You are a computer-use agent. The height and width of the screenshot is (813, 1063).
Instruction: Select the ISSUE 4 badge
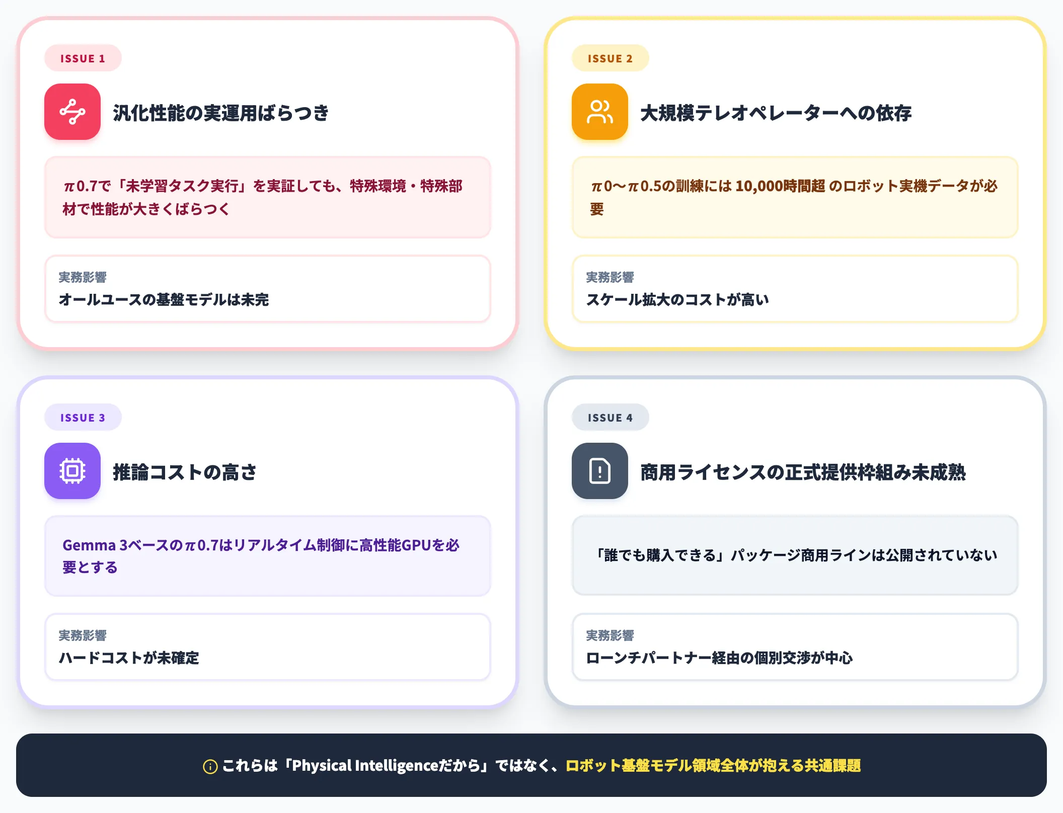pos(610,418)
